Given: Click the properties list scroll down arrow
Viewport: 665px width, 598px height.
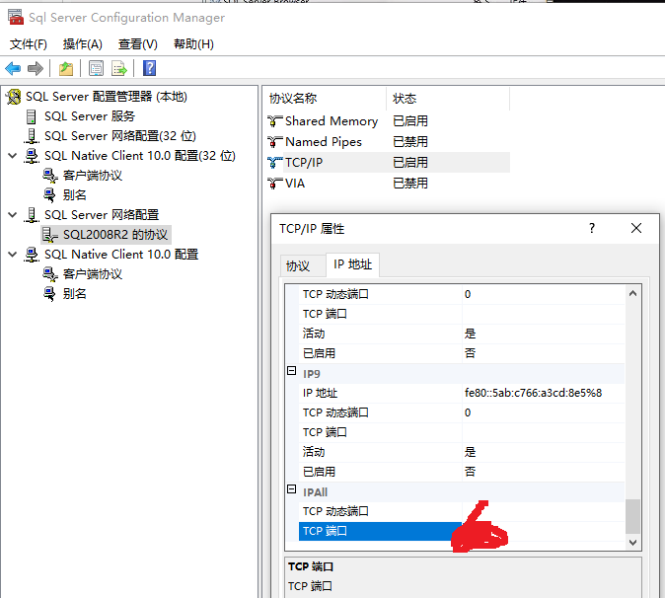Looking at the screenshot, I should [632, 543].
